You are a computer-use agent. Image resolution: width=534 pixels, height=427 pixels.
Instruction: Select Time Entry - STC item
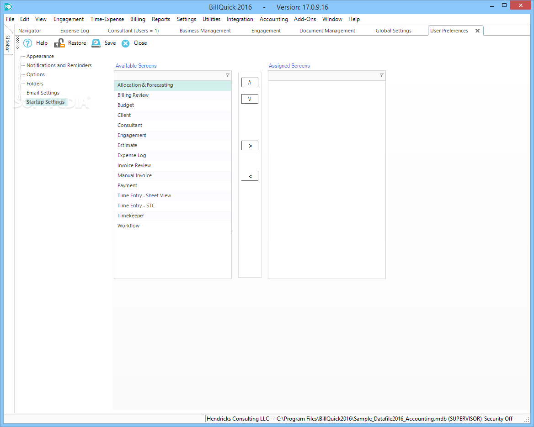(x=173, y=206)
